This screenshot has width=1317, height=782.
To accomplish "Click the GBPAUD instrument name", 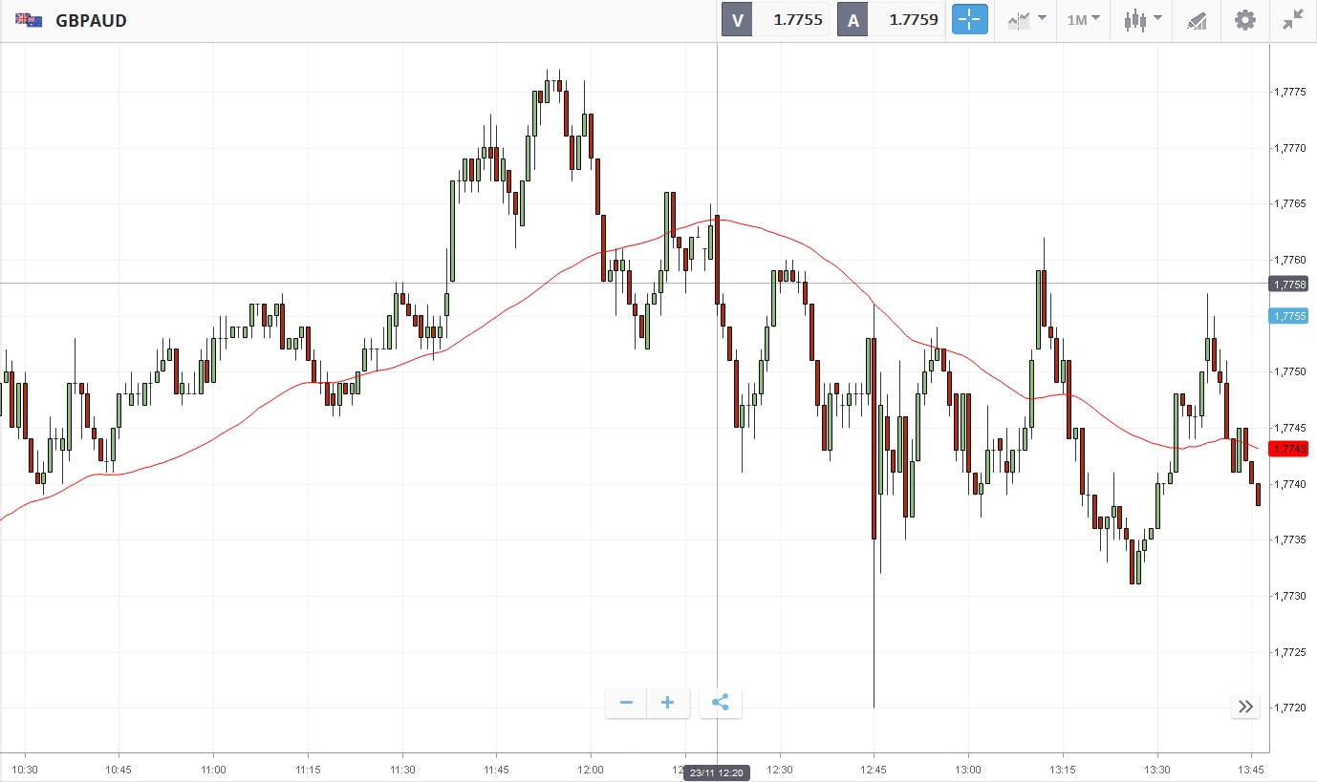I will coord(92,20).
